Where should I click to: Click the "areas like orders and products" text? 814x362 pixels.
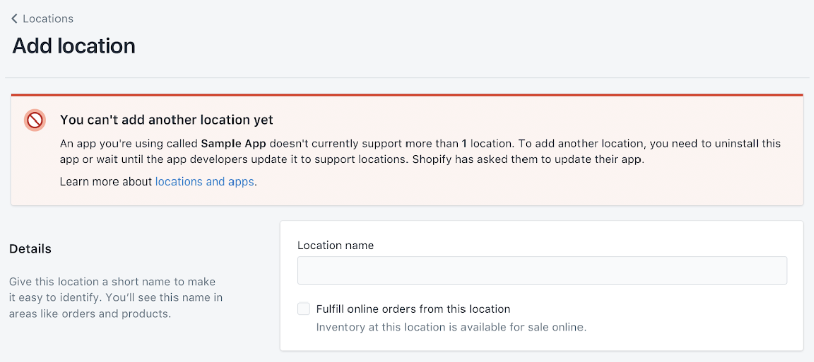click(x=90, y=314)
